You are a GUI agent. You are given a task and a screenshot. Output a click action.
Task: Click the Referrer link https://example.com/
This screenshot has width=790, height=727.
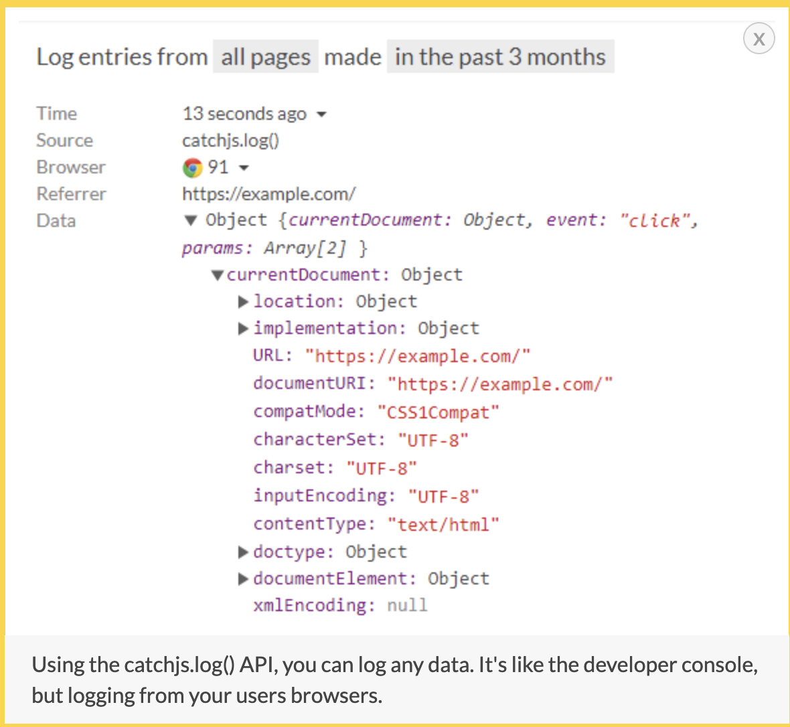269,194
